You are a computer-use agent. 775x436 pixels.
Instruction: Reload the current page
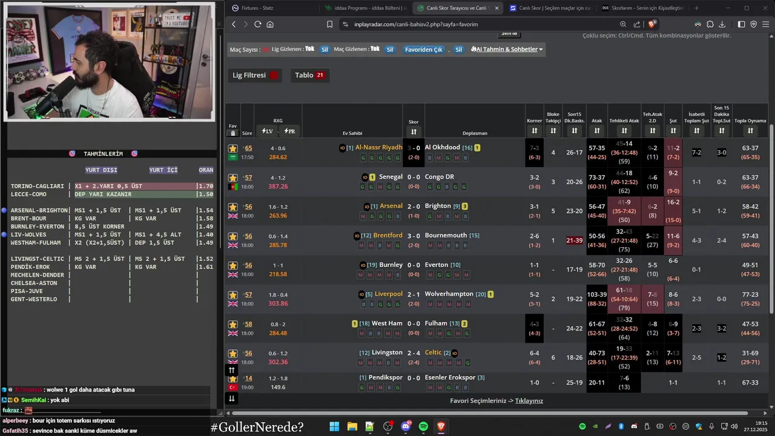coord(257,24)
